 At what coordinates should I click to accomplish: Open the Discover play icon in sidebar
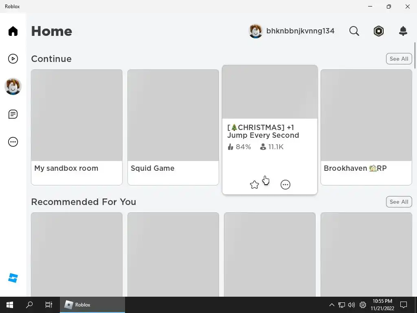pos(13,59)
